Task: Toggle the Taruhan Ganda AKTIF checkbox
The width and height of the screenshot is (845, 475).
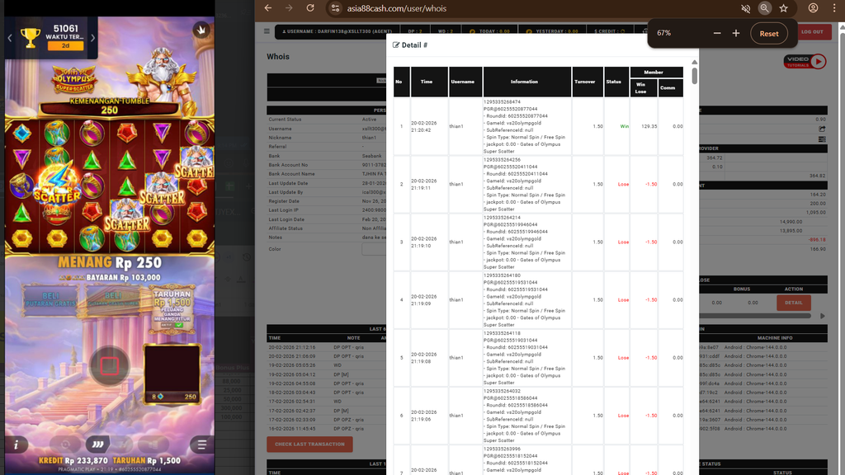Action: tap(179, 325)
